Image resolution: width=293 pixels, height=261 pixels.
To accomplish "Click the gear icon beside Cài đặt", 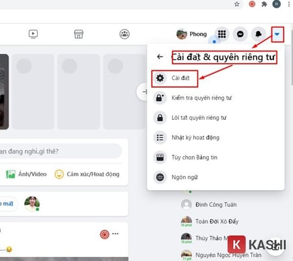I will click(x=160, y=78).
